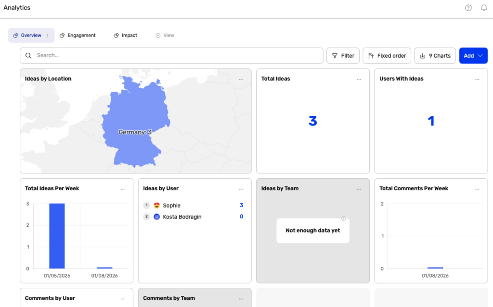The height and width of the screenshot is (307, 493).
Task: Open Ideas by User card menu
Action: (241, 189)
